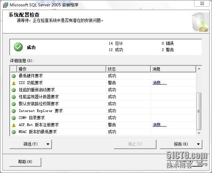This screenshot has height=173, width=212.
Task: Click the scrollbar up arrow in details list
Action: point(199,69)
